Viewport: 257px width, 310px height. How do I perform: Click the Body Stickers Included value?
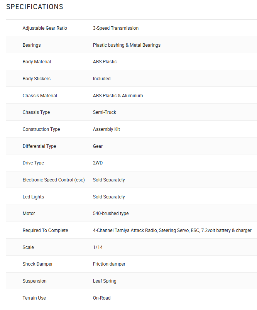coord(101,79)
